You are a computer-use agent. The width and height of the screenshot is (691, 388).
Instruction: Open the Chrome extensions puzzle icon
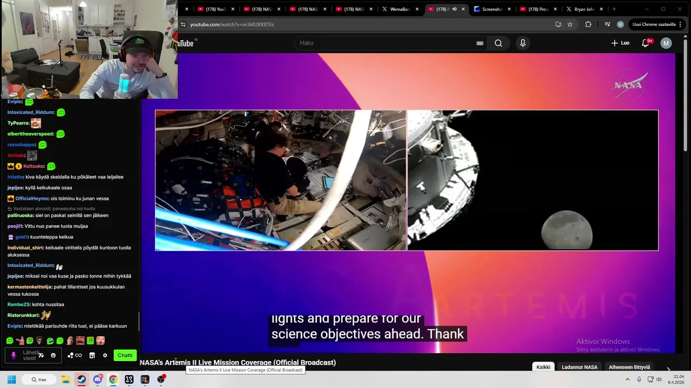coord(588,24)
